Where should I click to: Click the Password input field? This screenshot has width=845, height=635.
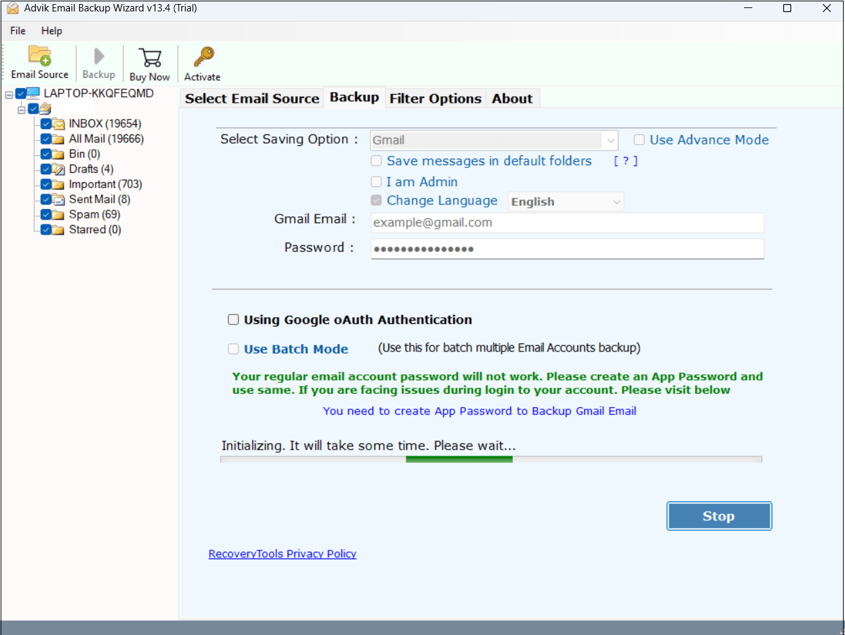tap(567, 249)
